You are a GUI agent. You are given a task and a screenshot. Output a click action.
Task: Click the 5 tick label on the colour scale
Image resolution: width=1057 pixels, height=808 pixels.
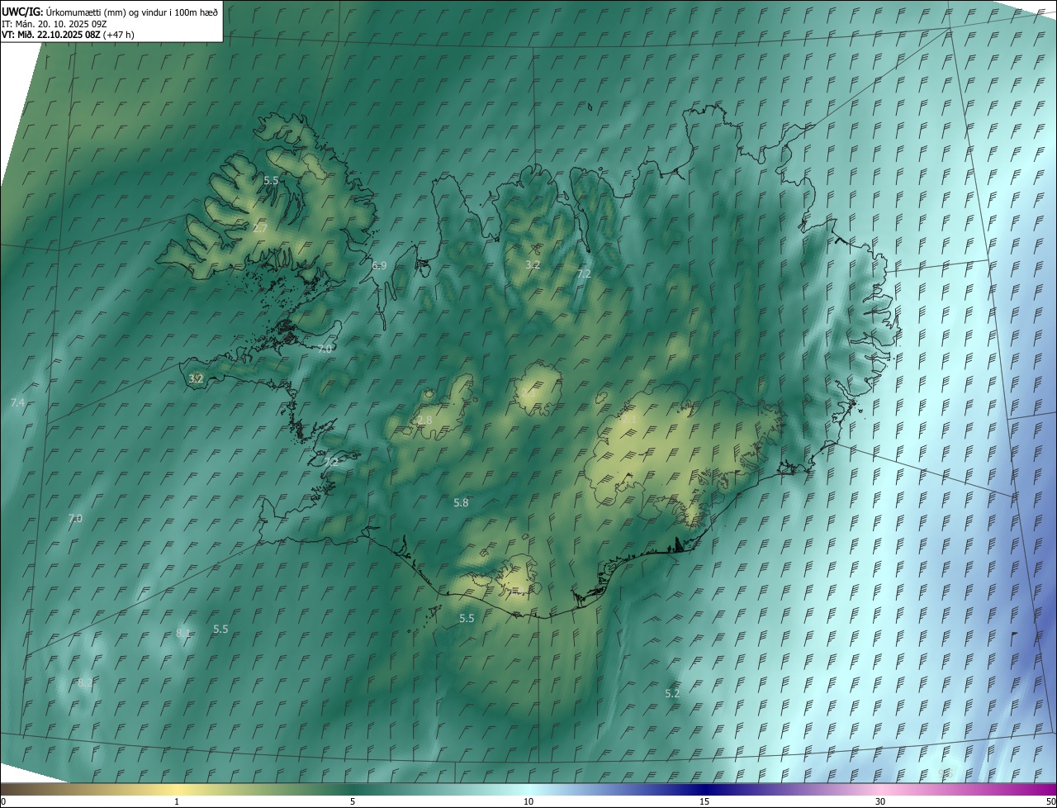pyautogui.click(x=353, y=801)
